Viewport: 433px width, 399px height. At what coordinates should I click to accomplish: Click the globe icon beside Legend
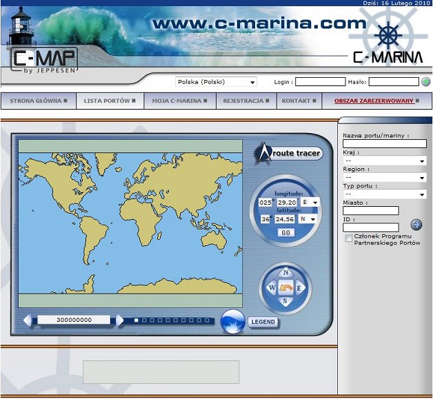(x=233, y=321)
